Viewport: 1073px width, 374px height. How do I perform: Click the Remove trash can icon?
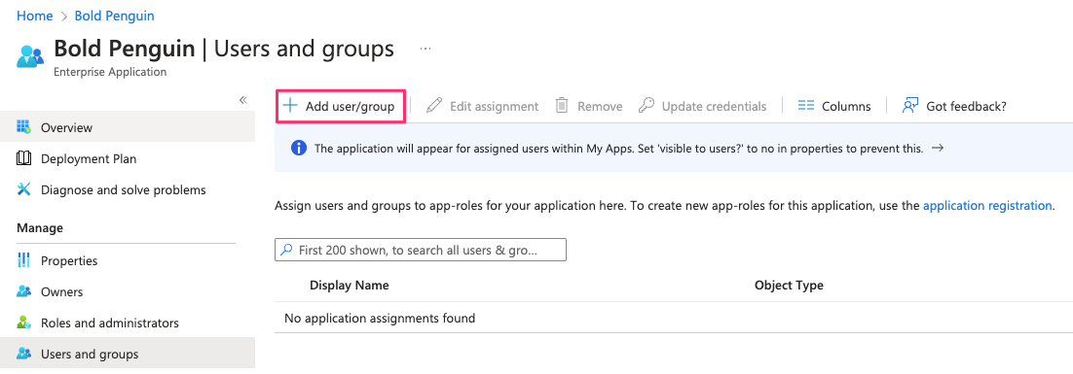(x=562, y=106)
